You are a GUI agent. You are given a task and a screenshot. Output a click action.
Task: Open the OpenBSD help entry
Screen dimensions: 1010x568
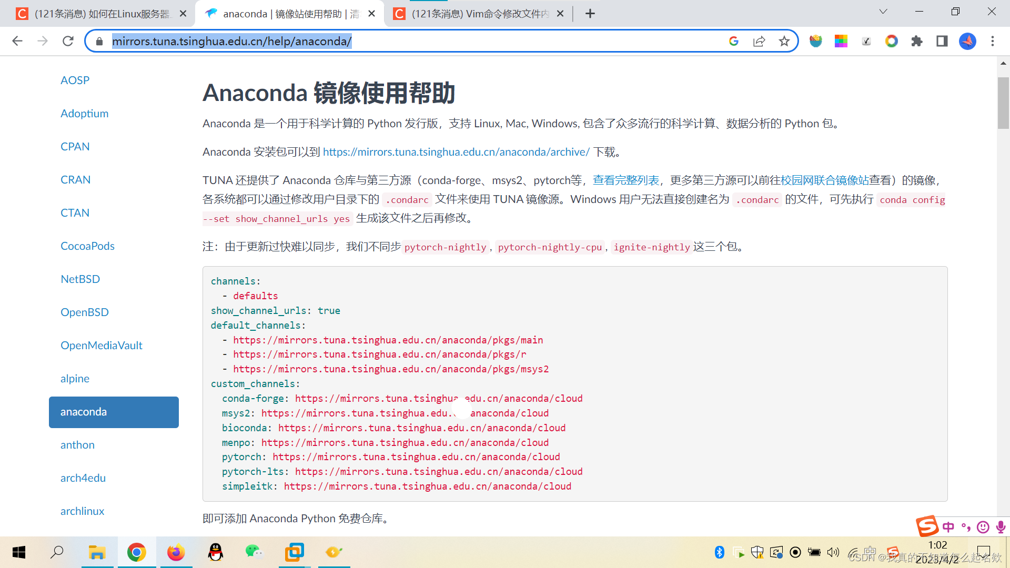pyautogui.click(x=84, y=312)
